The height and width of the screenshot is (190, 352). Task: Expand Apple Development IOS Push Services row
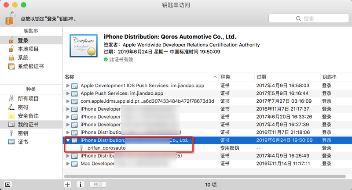click(68, 86)
